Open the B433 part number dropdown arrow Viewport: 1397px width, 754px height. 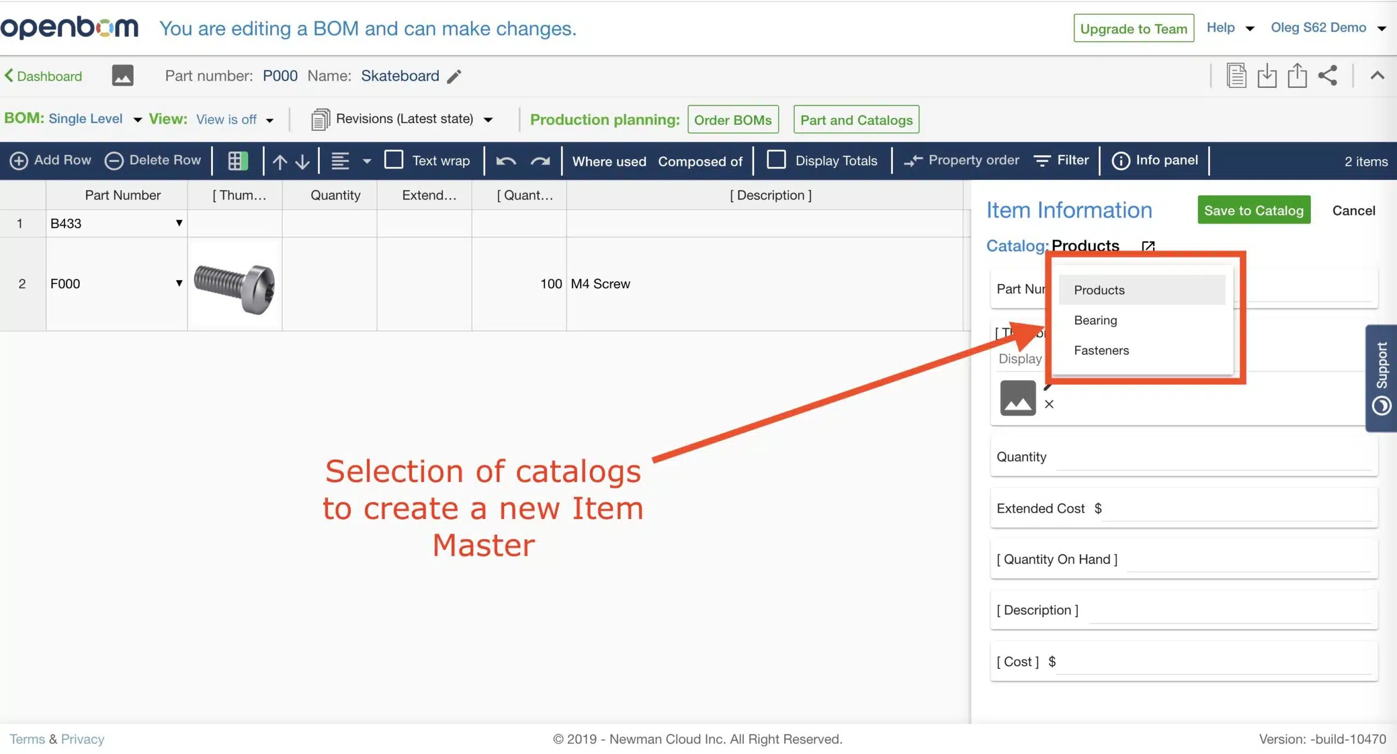[x=178, y=223]
